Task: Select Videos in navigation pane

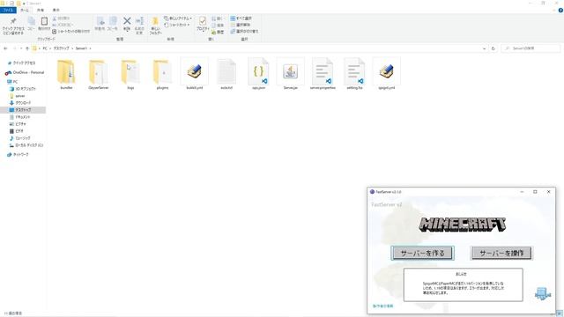Action: tap(17, 131)
